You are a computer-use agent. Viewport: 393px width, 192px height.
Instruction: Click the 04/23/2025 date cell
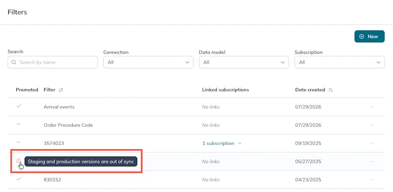(x=308, y=180)
